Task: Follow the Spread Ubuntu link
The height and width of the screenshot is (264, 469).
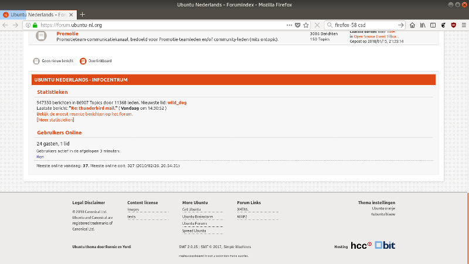Action: [194, 231]
